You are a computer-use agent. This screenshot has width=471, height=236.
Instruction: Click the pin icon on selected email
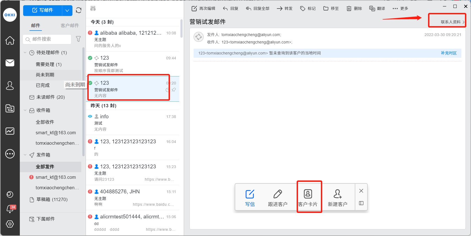(174, 90)
